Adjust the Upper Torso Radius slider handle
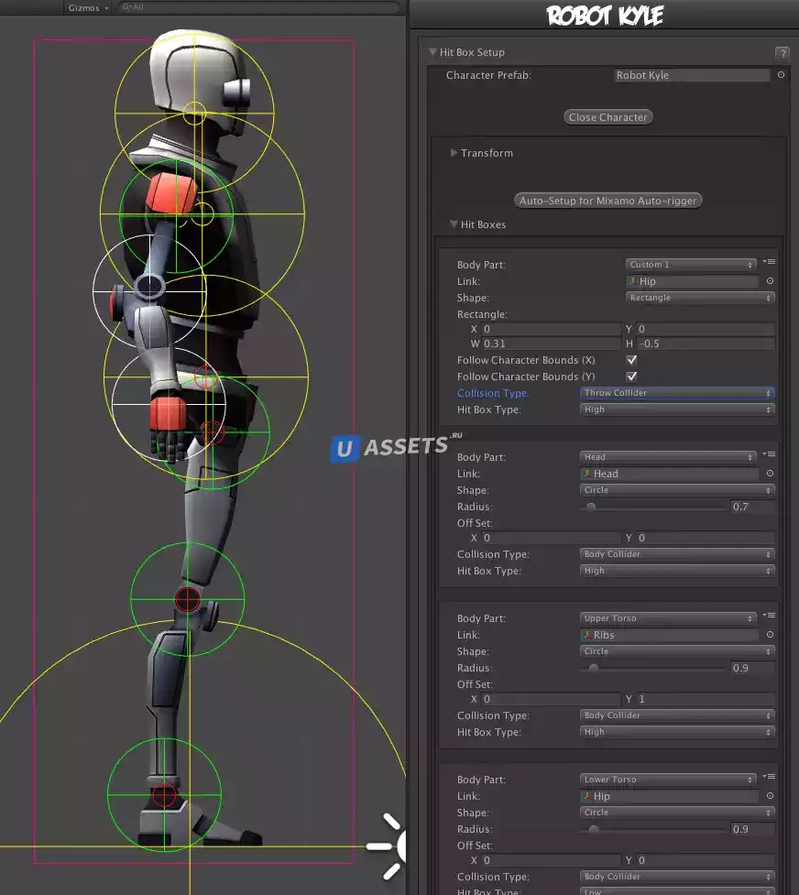Viewport: 799px width, 895px height. [594, 668]
